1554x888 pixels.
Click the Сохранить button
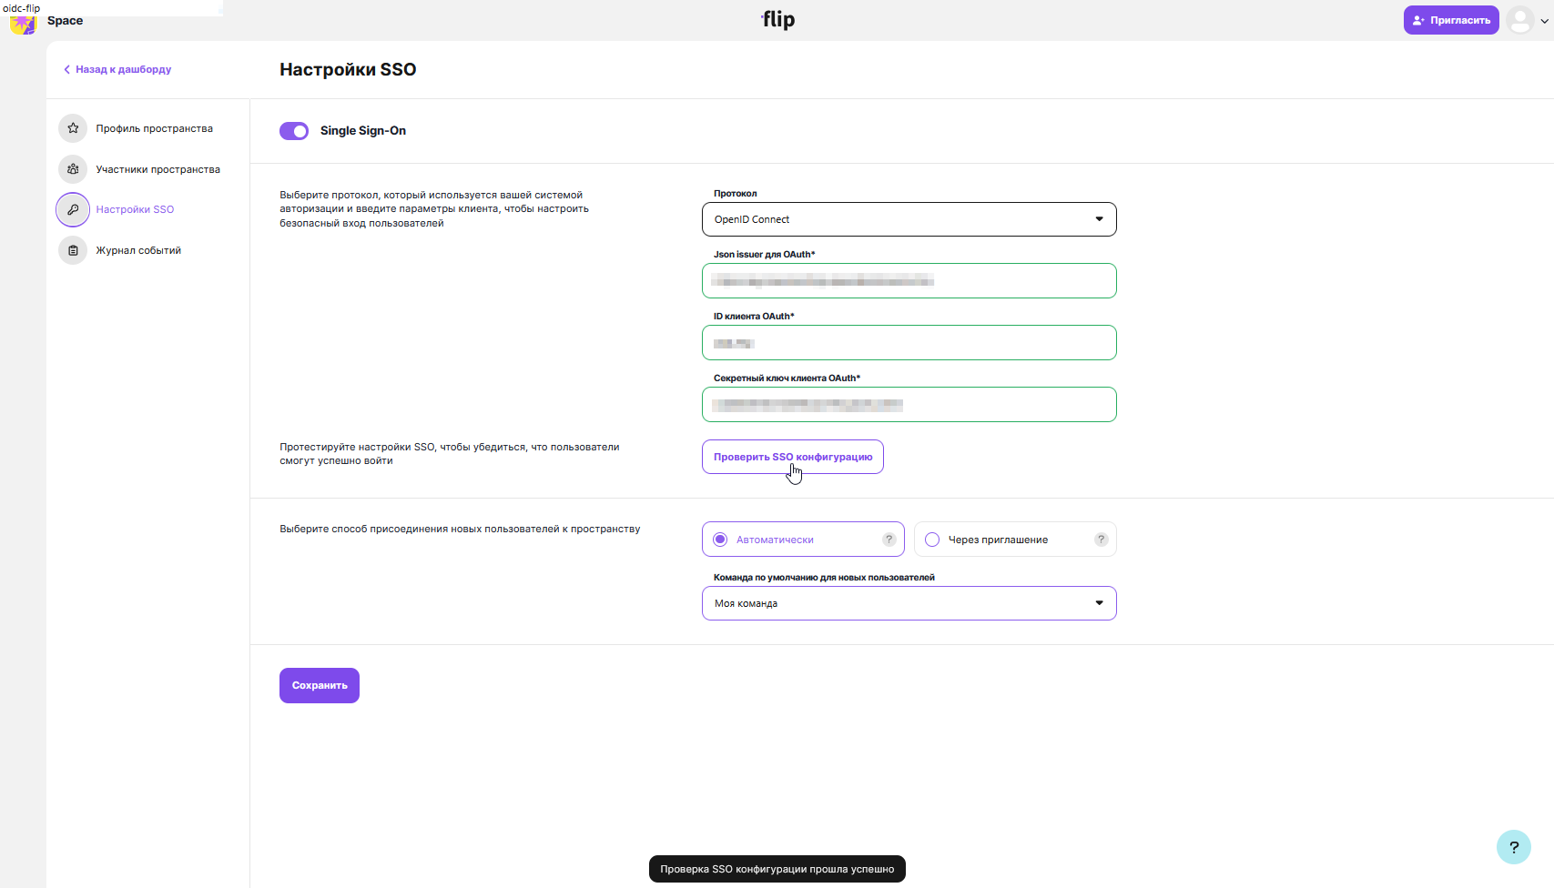pos(320,685)
